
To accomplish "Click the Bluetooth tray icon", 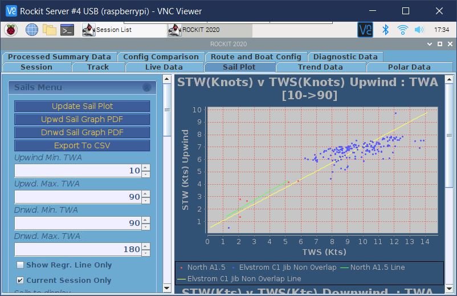I will tap(385, 30).
